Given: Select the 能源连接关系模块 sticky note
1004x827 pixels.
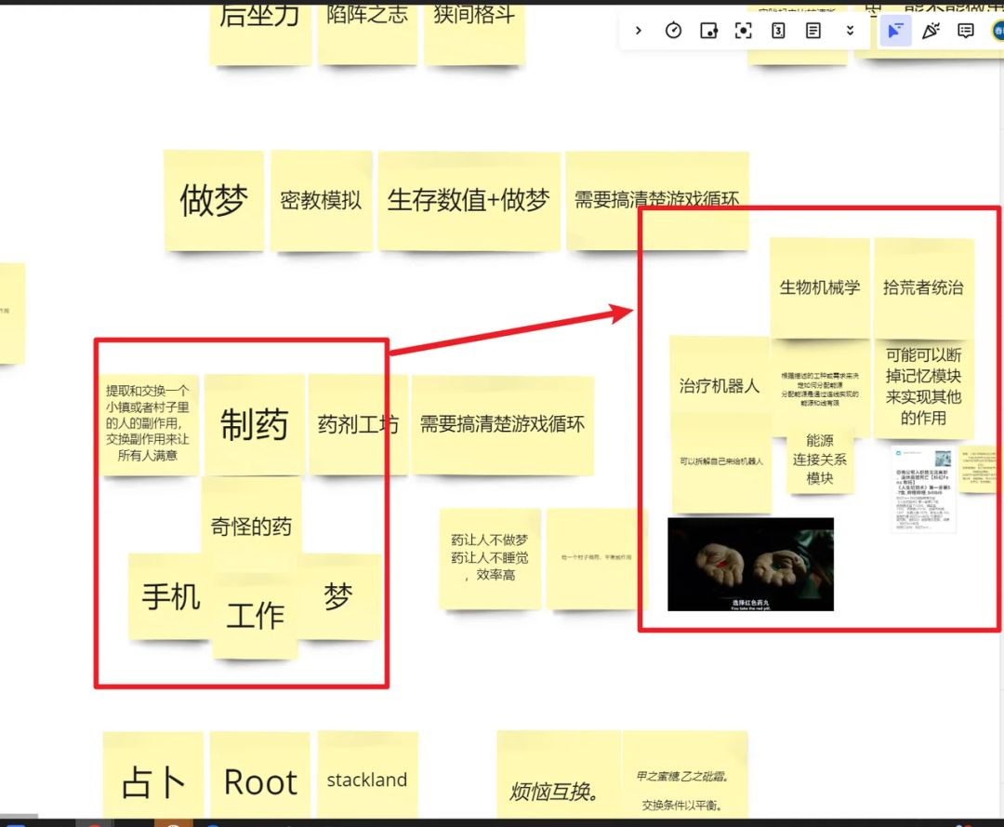Looking at the screenshot, I should pyautogui.click(x=820, y=460).
